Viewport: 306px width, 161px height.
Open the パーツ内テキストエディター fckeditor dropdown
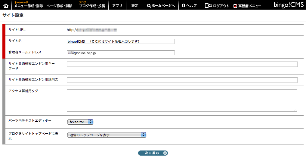[x=80, y=122]
